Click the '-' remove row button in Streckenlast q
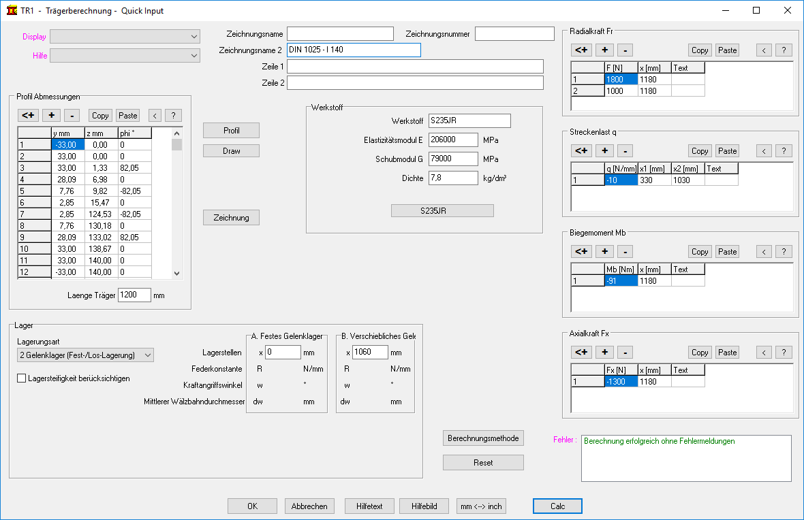This screenshot has width=804, height=520. coord(625,151)
